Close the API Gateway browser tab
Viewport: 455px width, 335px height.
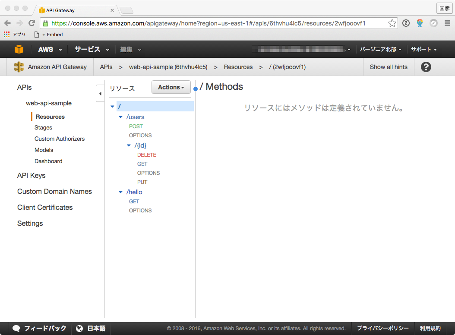pyautogui.click(x=112, y=10)
